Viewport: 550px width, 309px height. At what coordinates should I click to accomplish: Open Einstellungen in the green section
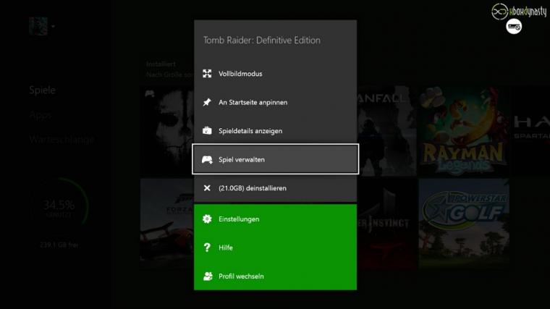[275, 219]
